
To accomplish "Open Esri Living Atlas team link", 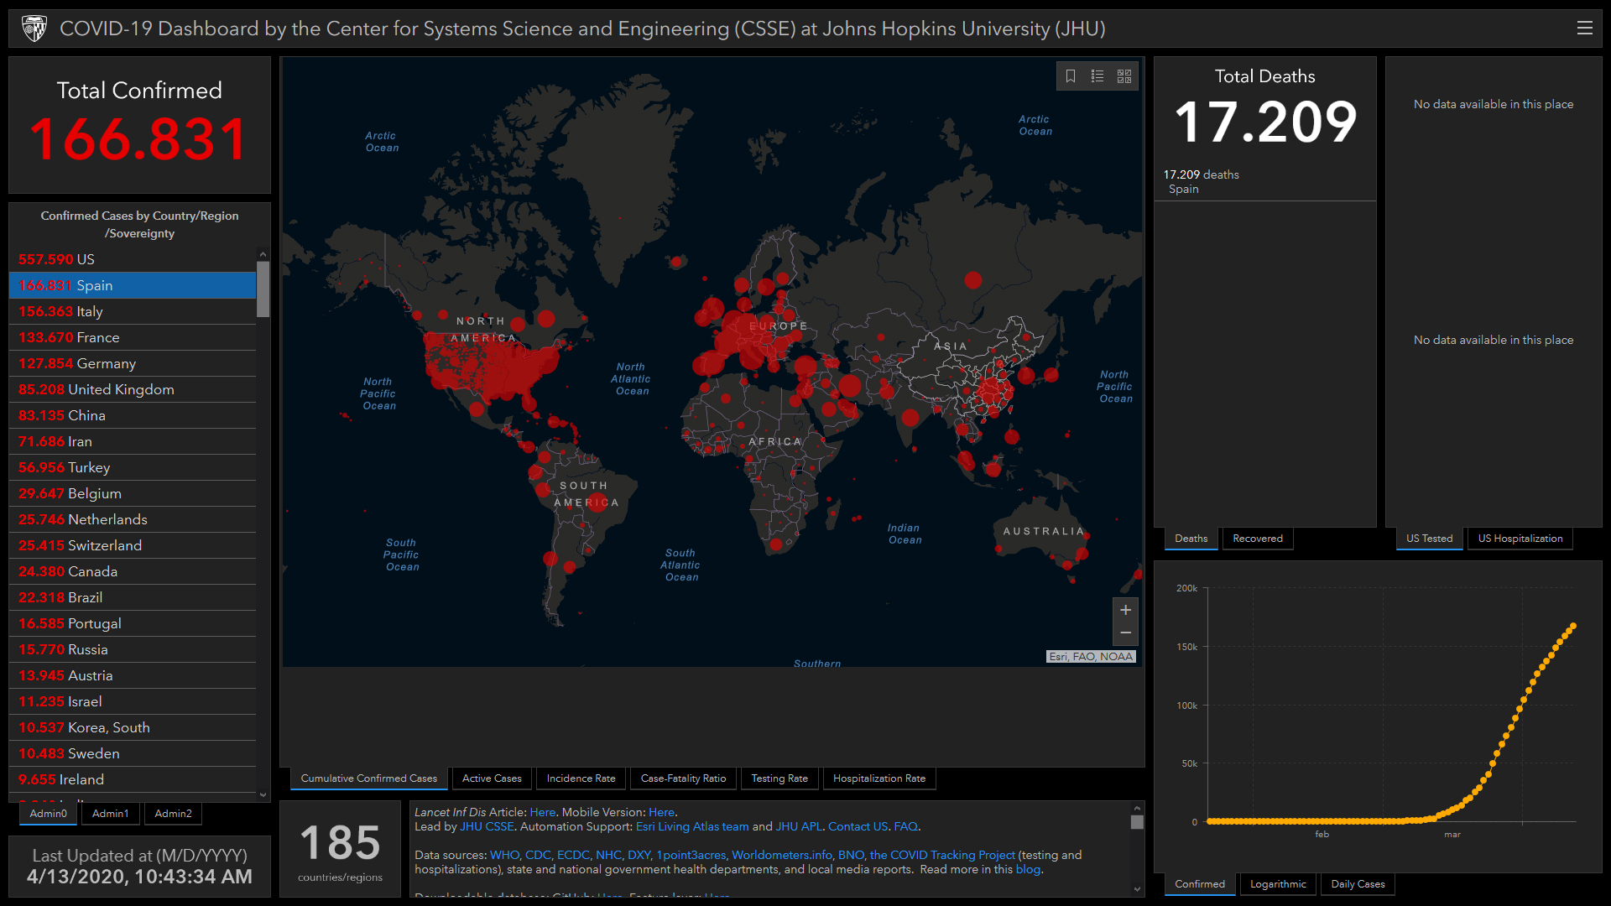I will click(x=692, y=826).
